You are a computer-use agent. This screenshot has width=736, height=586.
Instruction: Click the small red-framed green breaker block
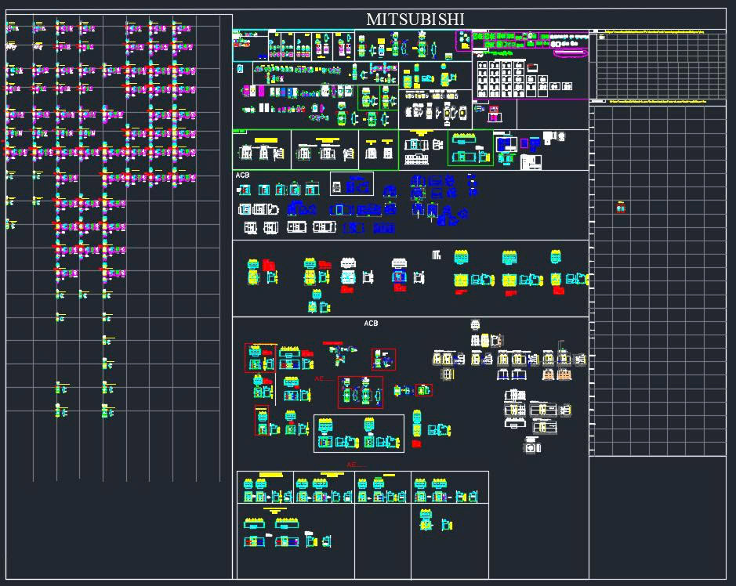coord(424,390)
